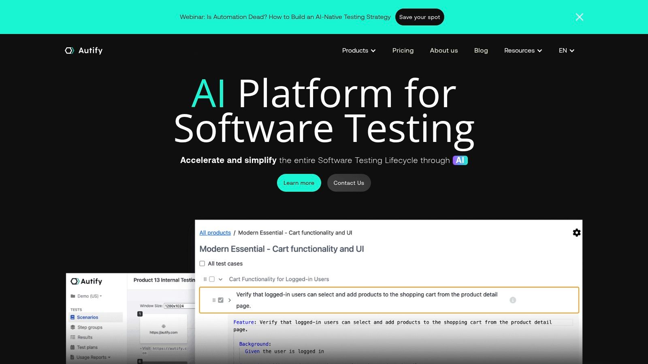The width and height of the screenshot is (648, 364).
Task: Click the Step groups stack icon
Action: (73, 327)
